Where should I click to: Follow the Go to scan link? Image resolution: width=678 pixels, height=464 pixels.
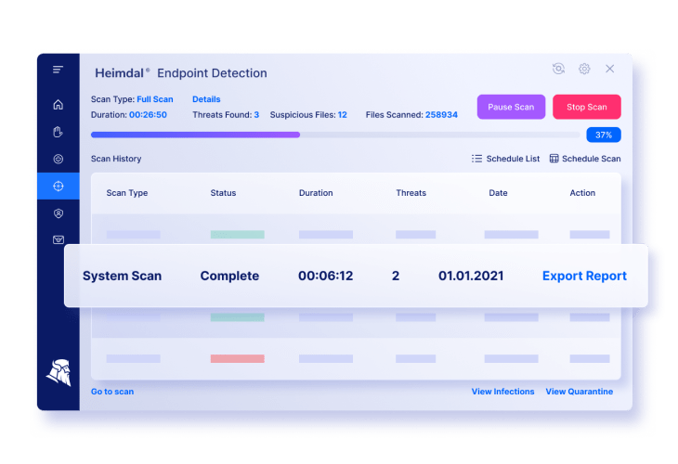point(112,392)
